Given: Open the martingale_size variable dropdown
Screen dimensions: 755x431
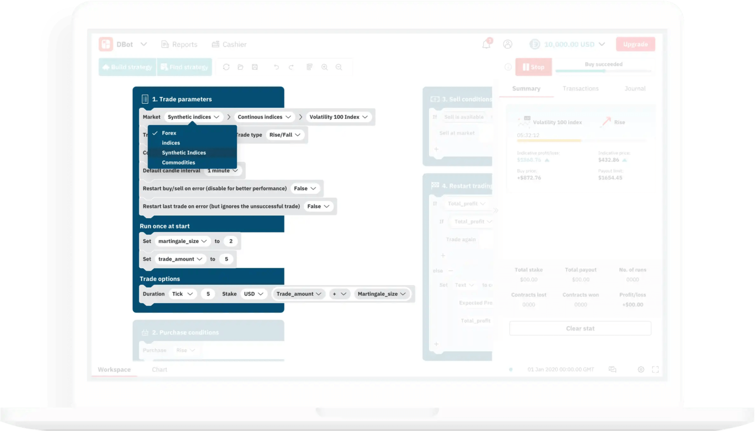Looking at the screenshot, I should [182, 241].
